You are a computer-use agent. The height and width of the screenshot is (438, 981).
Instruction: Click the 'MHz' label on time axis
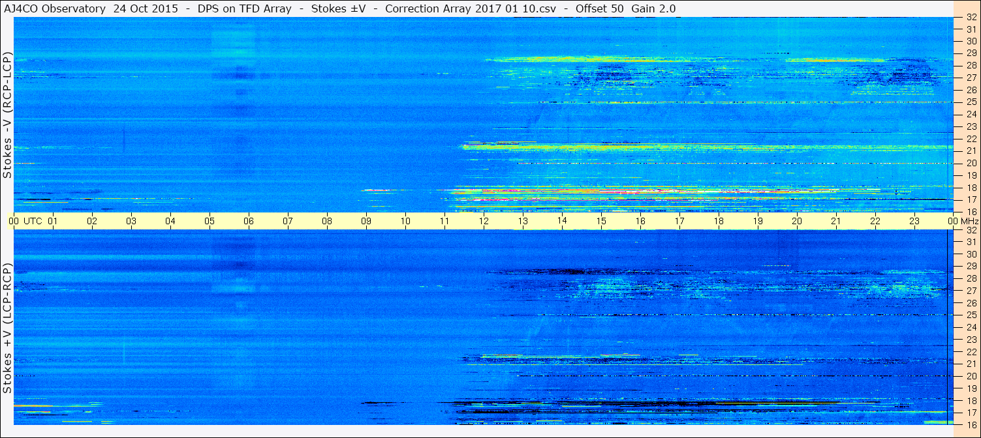click(969, 221)
